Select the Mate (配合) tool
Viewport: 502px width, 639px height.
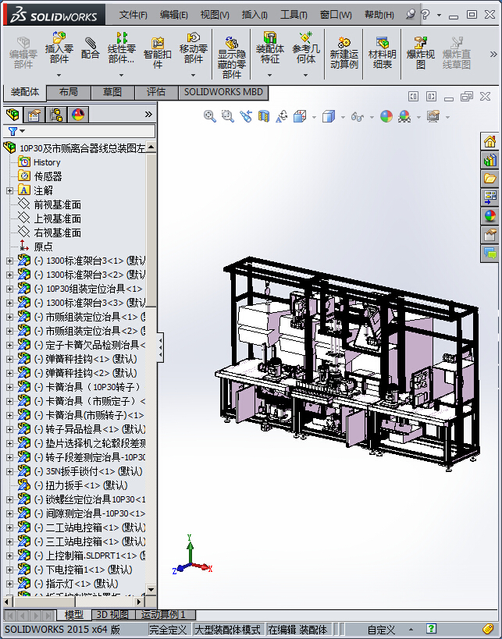(x=90, y=48)
